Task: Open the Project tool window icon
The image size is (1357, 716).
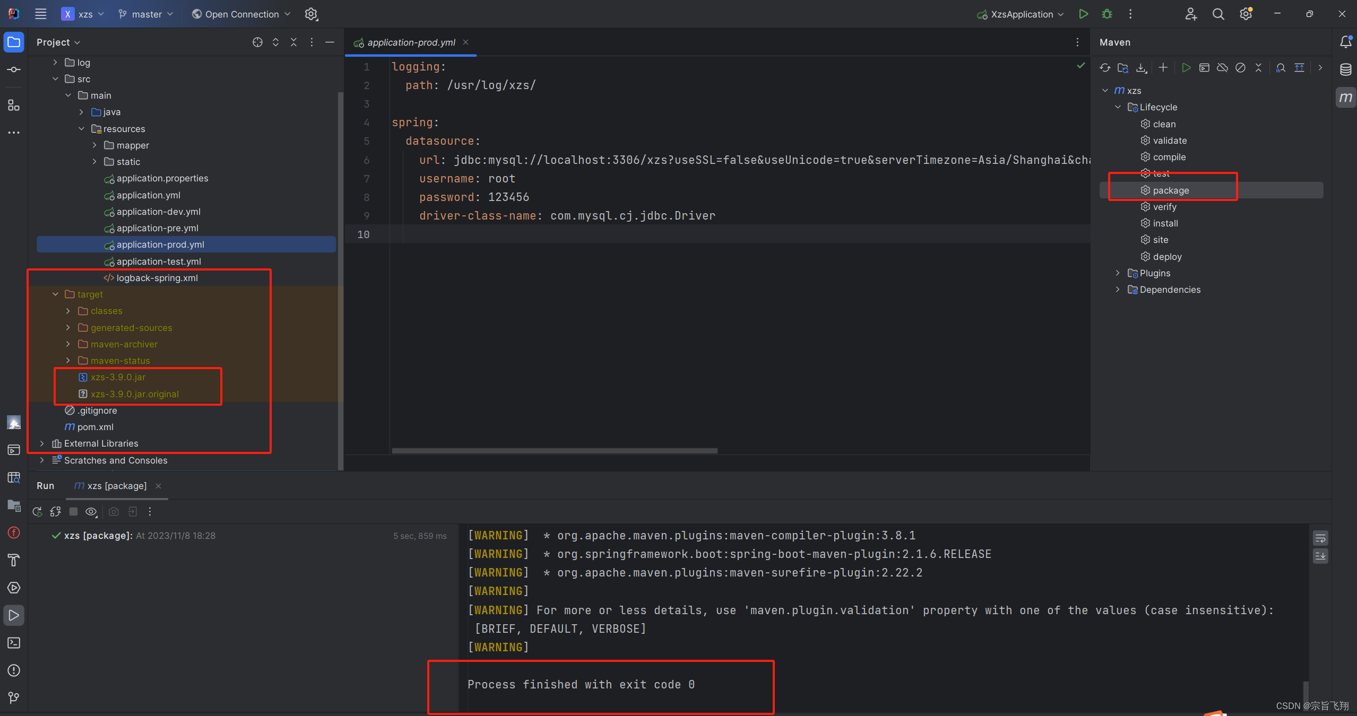Action: pos(14,42)
